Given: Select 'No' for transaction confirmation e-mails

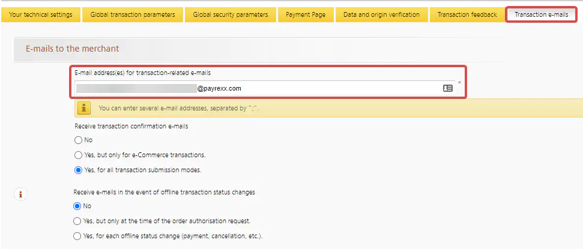Looking at the screenshot, I should tap(78, 140).
